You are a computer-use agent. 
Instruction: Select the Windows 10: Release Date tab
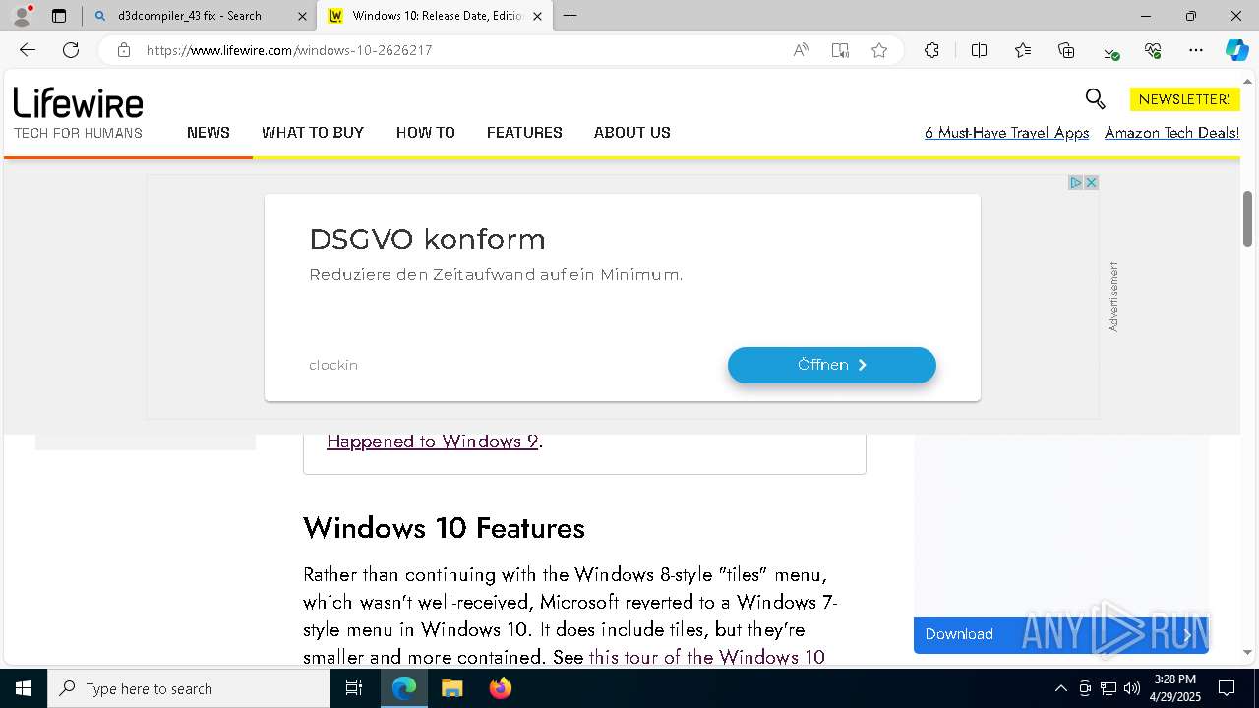(x=437, y=16)
